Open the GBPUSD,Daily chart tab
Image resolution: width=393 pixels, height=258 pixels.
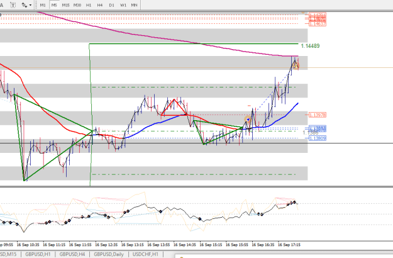pyautogui.click(x=109, y=254)
